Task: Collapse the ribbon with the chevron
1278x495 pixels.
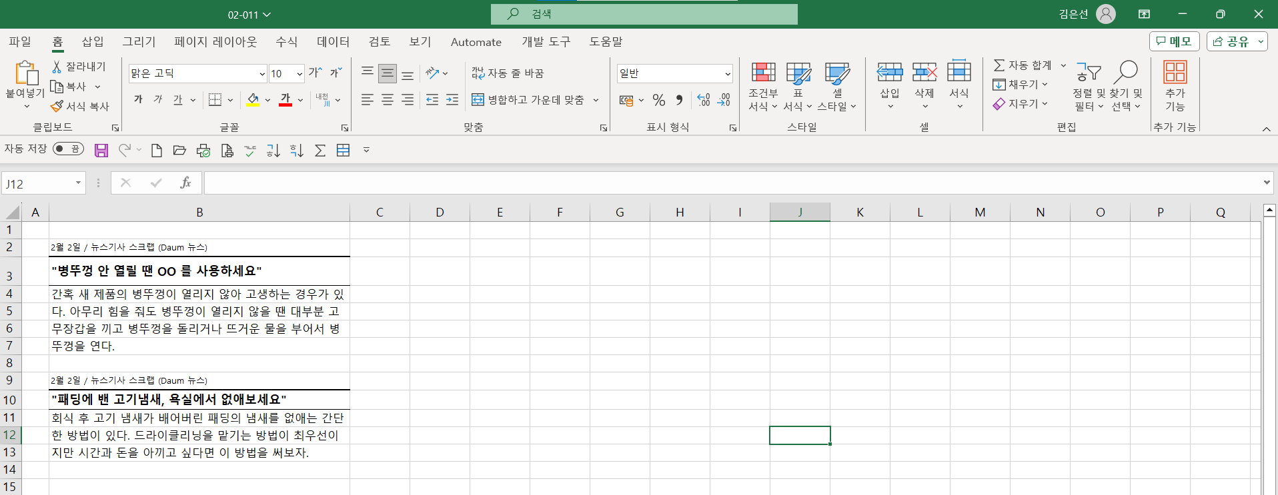Action: pos(1266,129)
